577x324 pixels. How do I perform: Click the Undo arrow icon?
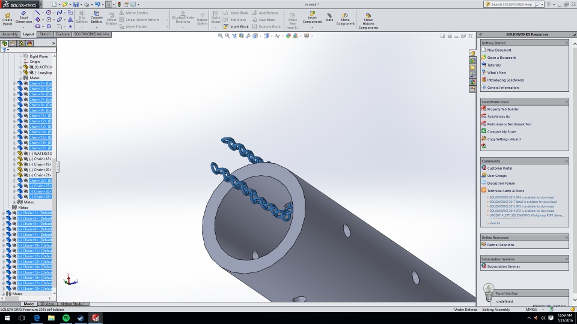coord(97,4)
